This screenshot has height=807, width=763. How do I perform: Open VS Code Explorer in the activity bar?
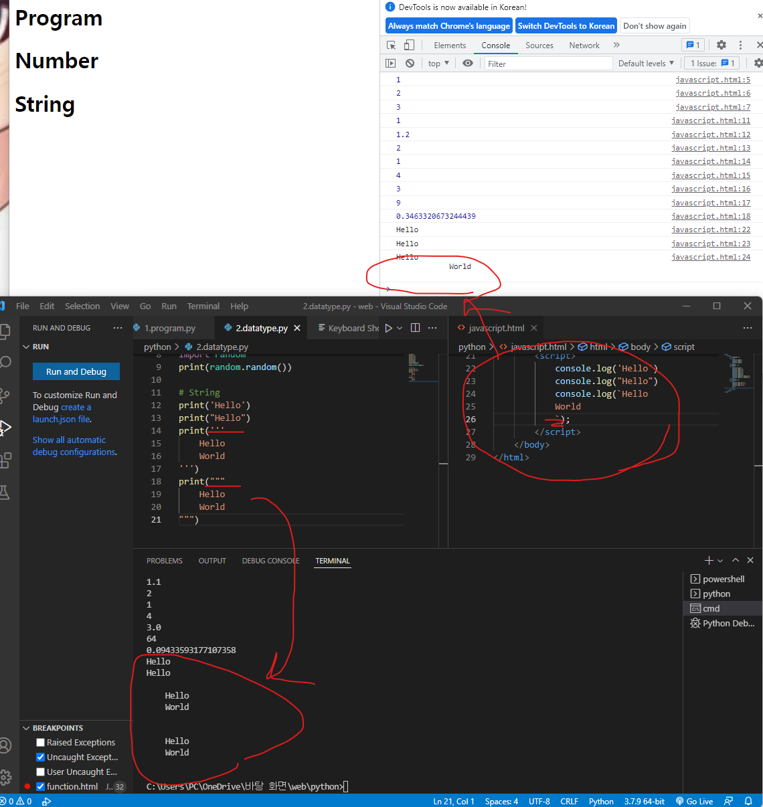5,331
